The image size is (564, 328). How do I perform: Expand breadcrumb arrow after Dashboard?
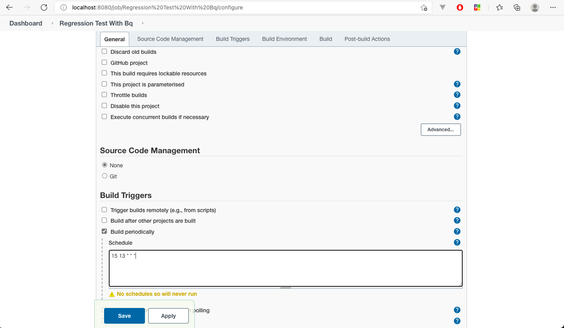(x=52, y=23)
